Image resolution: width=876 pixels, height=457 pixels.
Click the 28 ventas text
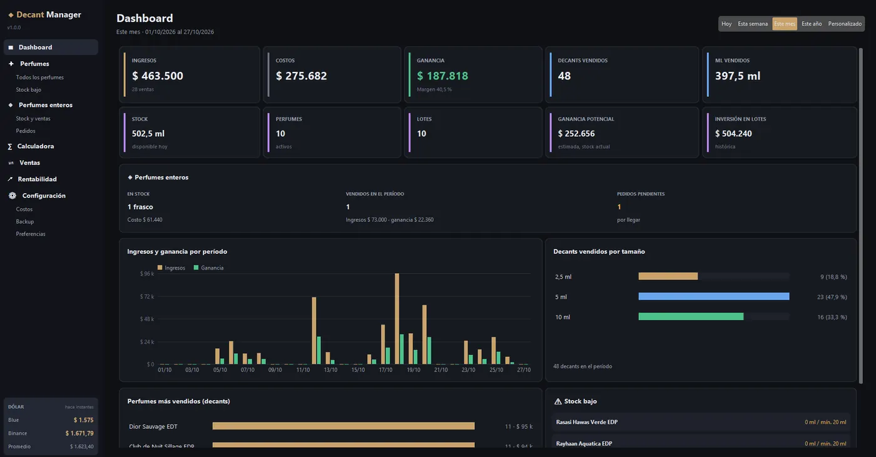pos(143,89)
